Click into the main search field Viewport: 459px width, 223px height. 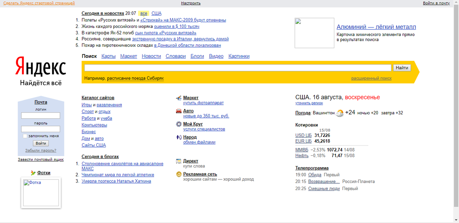point(238,68)
